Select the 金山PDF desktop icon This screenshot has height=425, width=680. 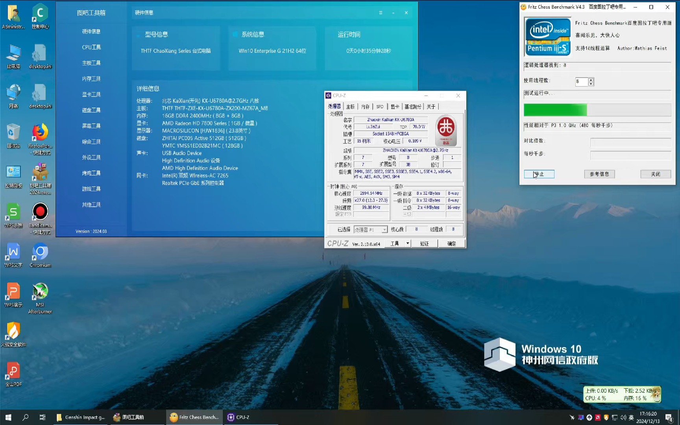pyautogui.click(x=13, y=375)
